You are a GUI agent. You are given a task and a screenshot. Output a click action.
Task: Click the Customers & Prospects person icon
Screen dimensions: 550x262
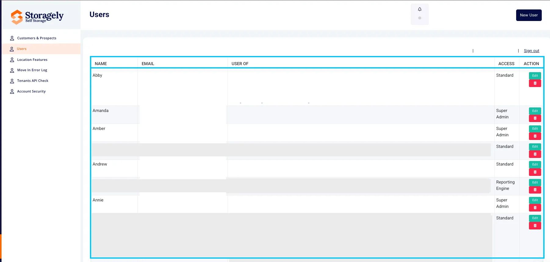[x=12, y=38]
